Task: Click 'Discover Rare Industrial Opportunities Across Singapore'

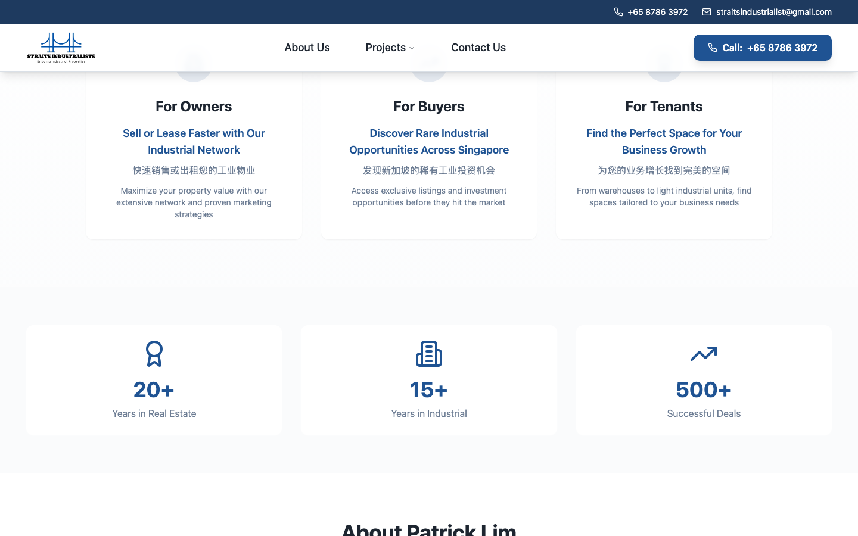Action: [x=429, y=142]
